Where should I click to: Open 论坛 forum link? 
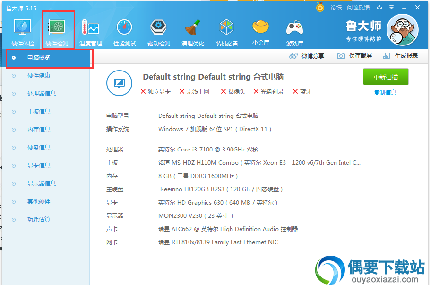point(336,8)
